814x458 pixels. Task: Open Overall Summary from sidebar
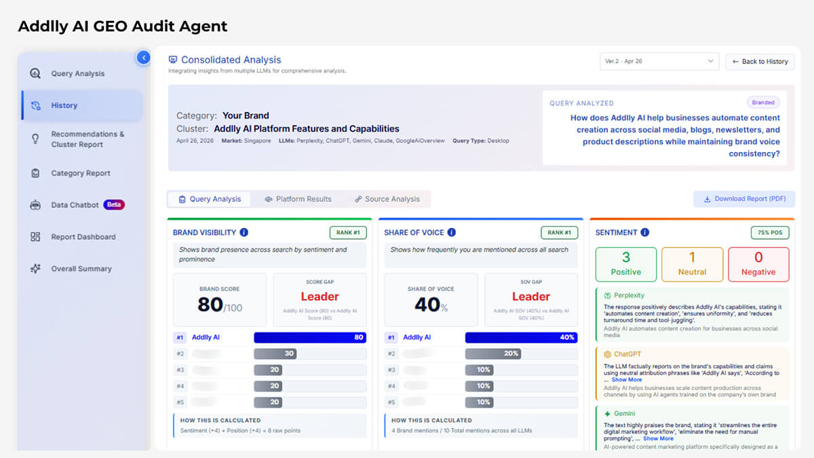(81, 269)
